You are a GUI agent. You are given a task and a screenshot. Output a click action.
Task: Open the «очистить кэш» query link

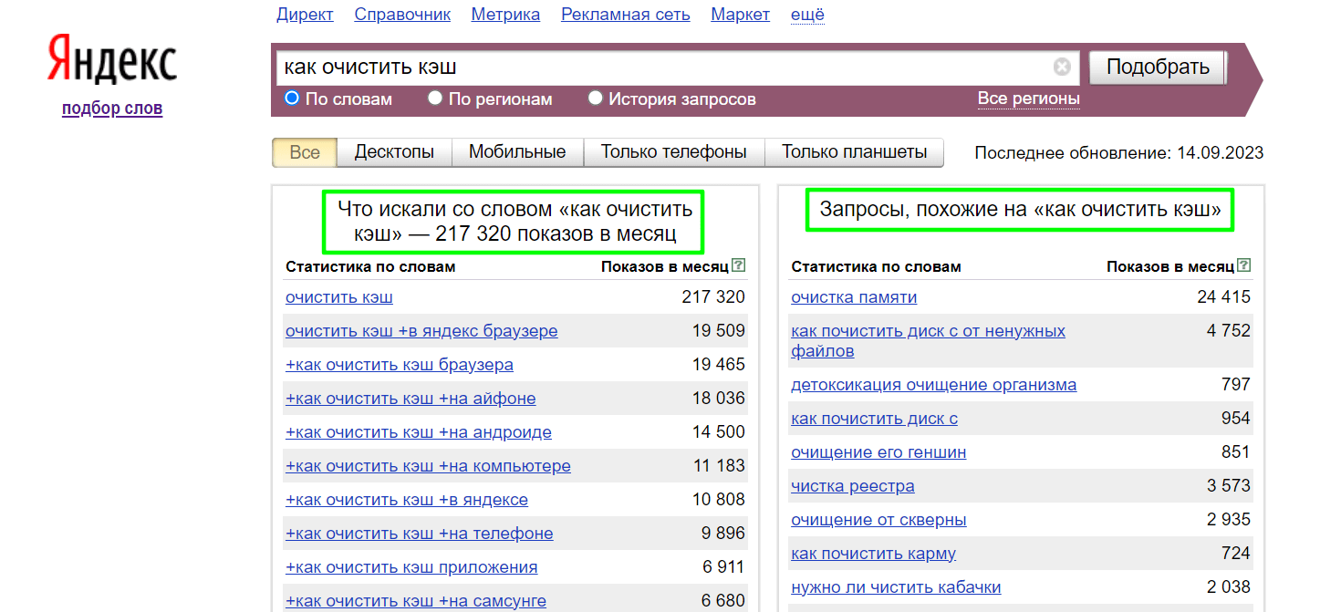click(x=339, y=297)
